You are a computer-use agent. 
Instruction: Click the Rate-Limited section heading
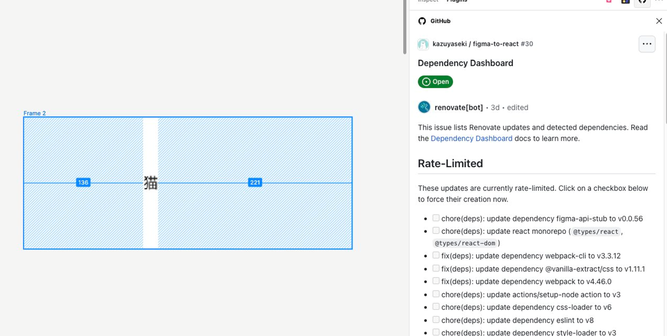pyautogui.click(x=450, y=164)
